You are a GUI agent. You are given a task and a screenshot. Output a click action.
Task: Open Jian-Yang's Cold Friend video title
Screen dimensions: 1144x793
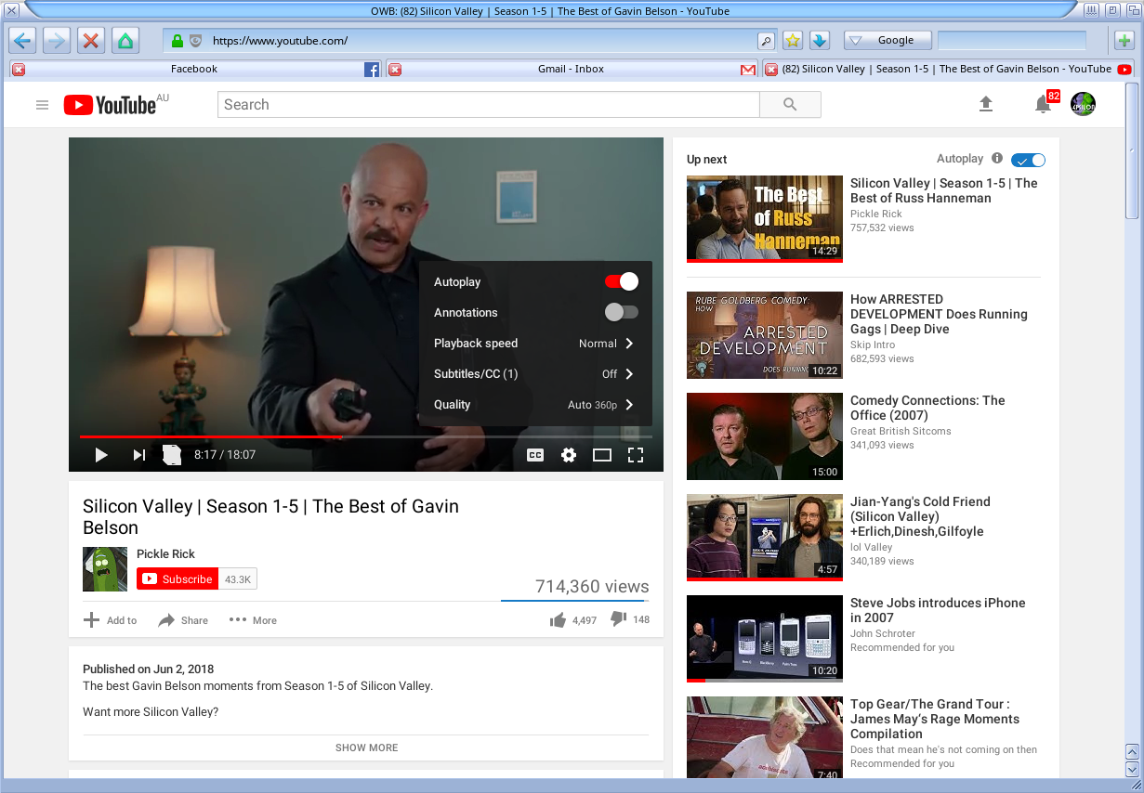[920, 516]
